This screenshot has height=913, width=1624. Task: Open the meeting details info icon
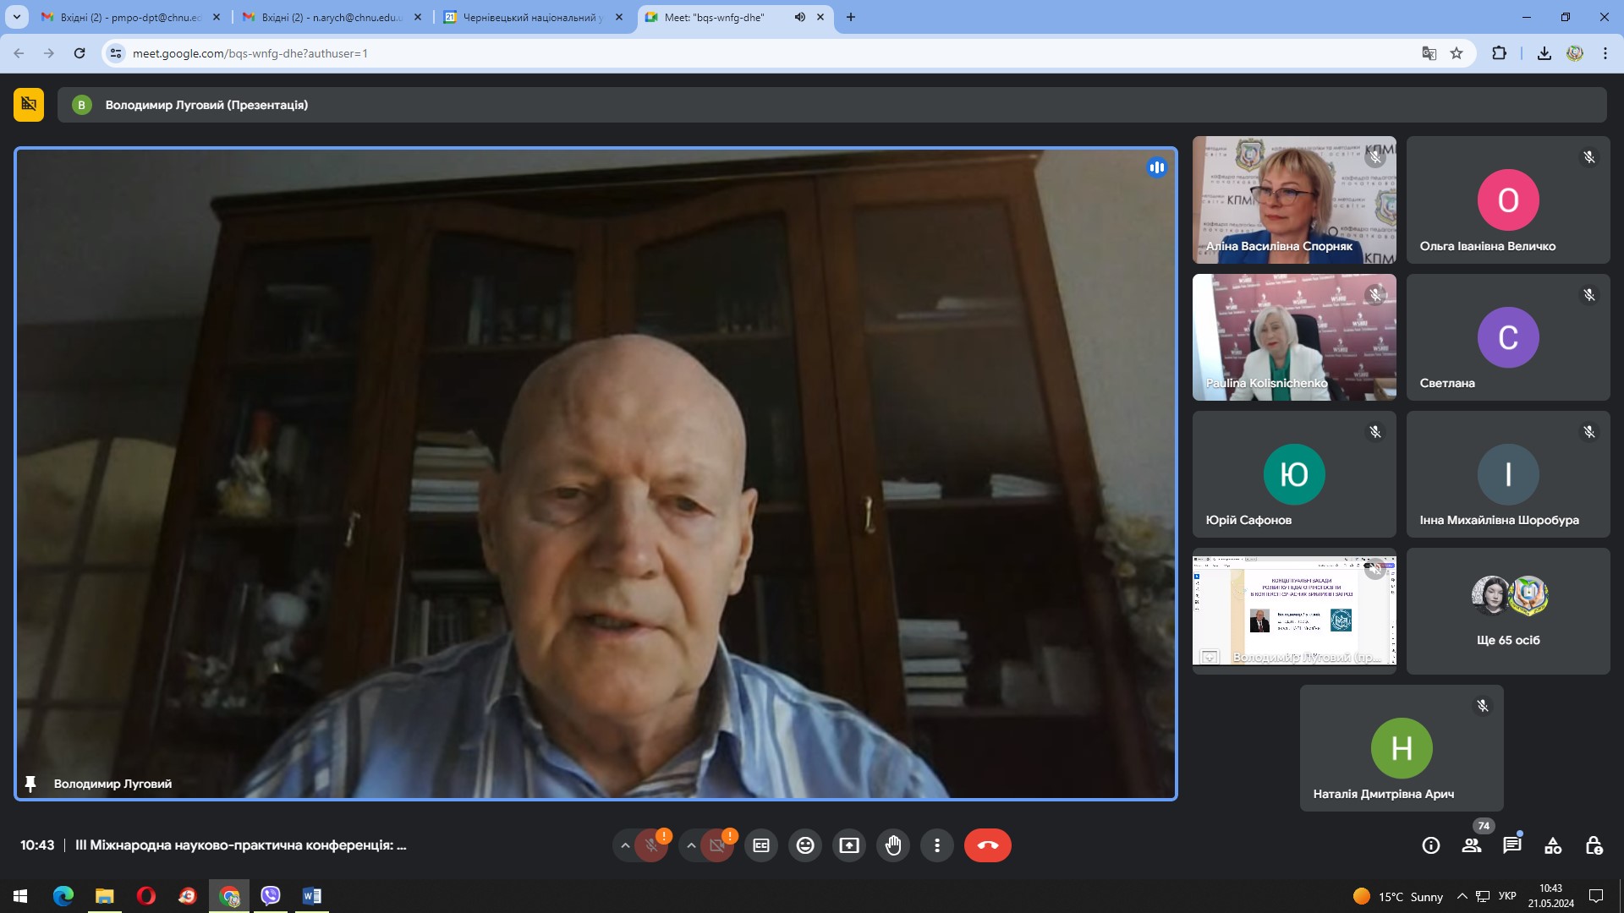click(1431, 845)
